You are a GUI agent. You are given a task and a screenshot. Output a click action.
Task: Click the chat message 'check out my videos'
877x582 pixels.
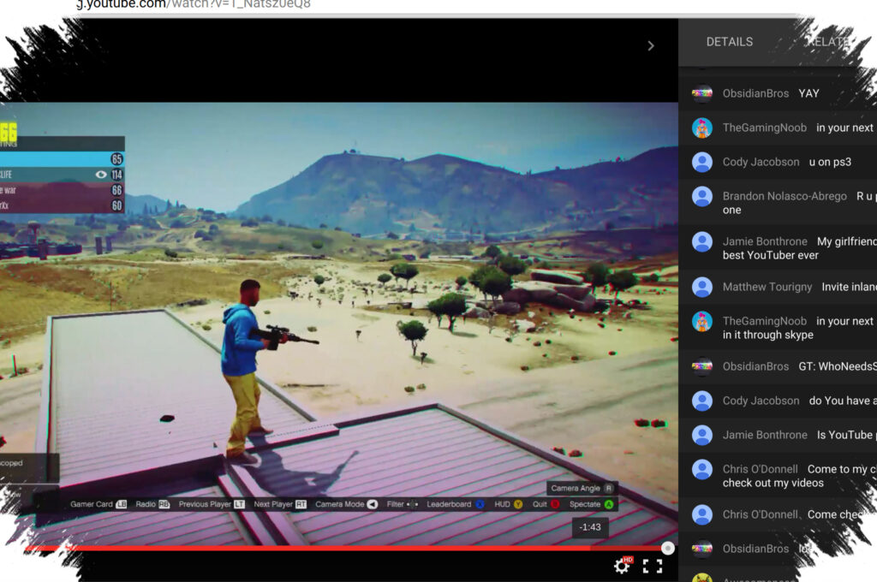coord(773,483)
